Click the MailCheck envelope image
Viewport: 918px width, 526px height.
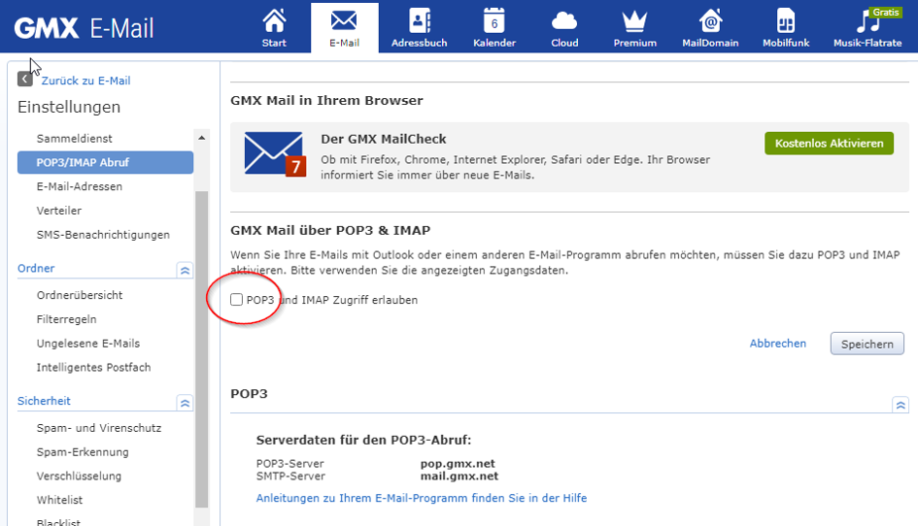pyautogui.click(x=275, y=154)
